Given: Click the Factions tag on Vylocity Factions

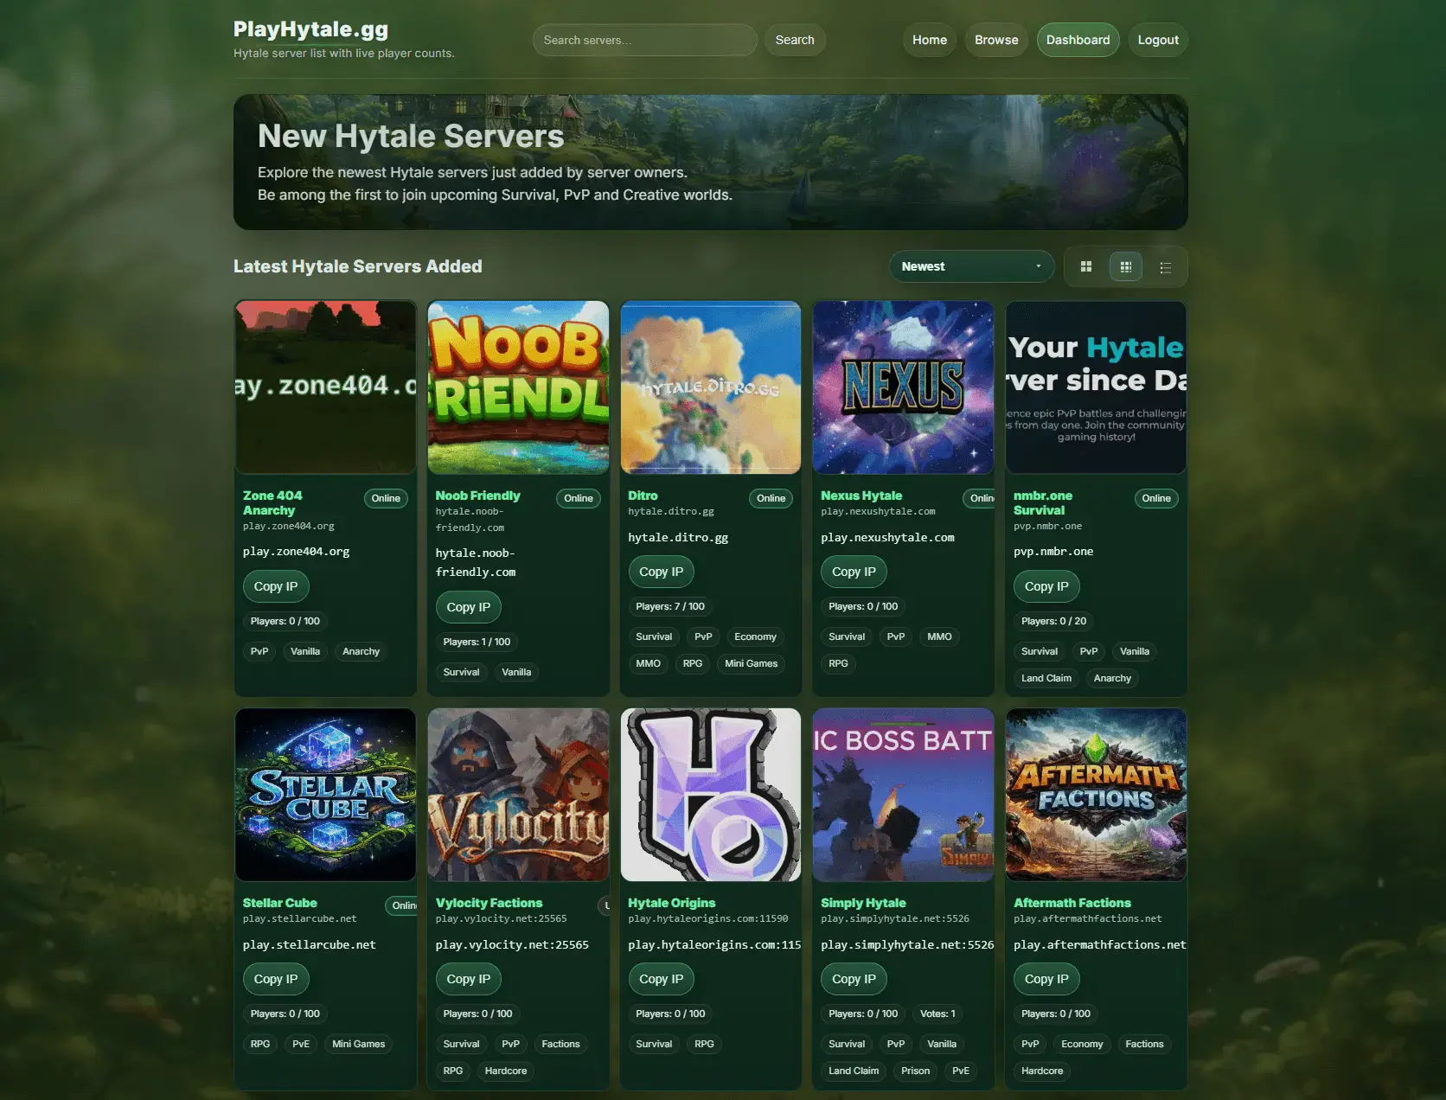Looking at the screenshot, I should (560, 1044).
